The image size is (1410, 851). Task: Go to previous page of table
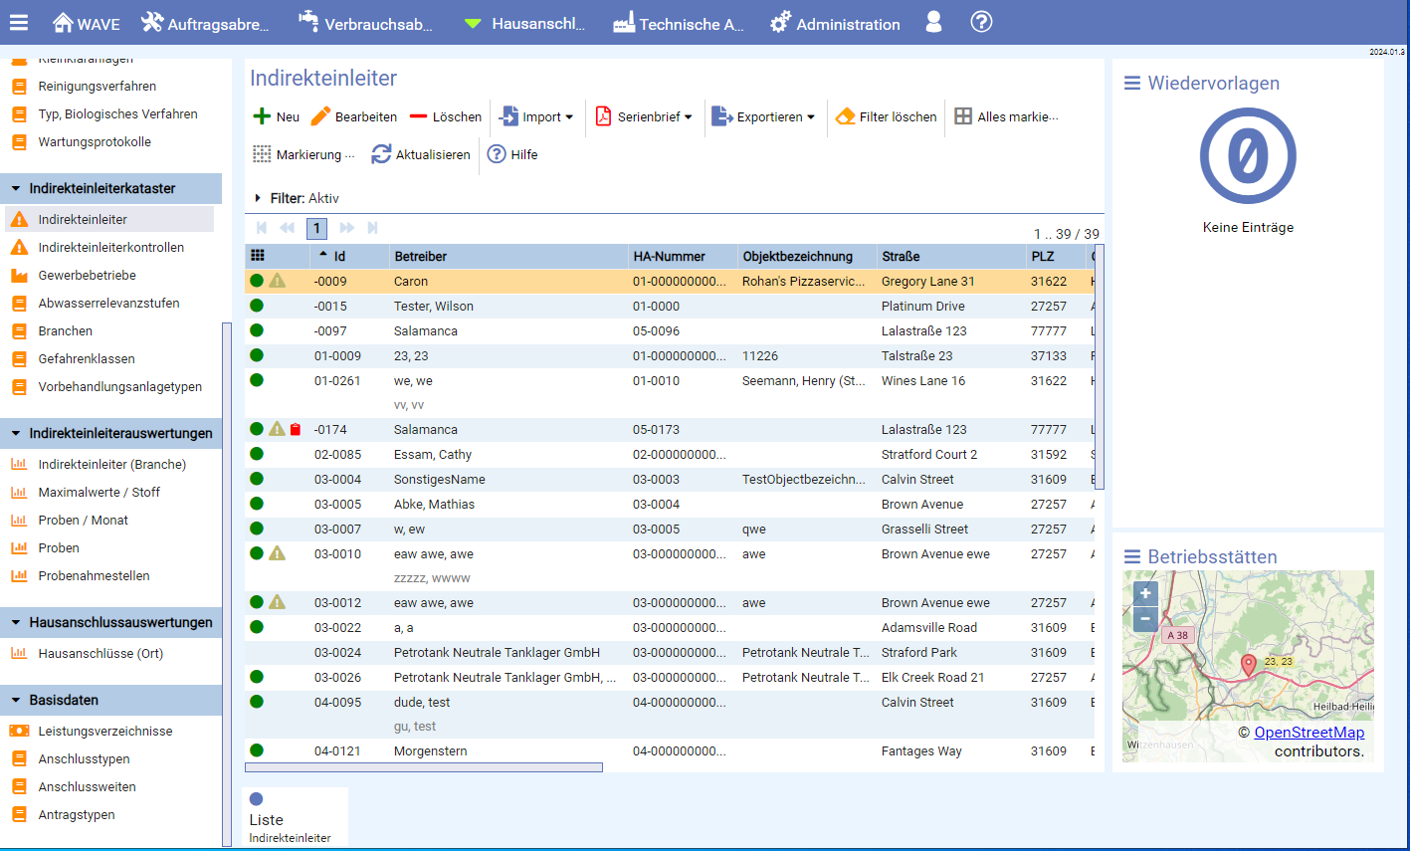[288, 228]
